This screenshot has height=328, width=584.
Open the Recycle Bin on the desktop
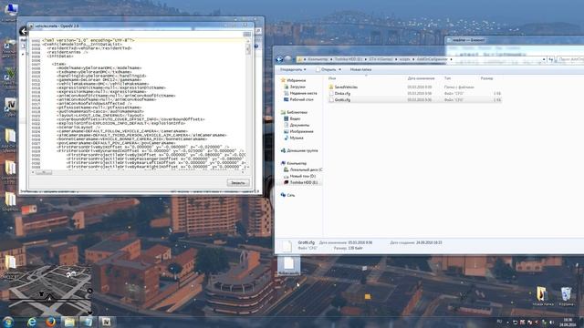coord(566,296)
